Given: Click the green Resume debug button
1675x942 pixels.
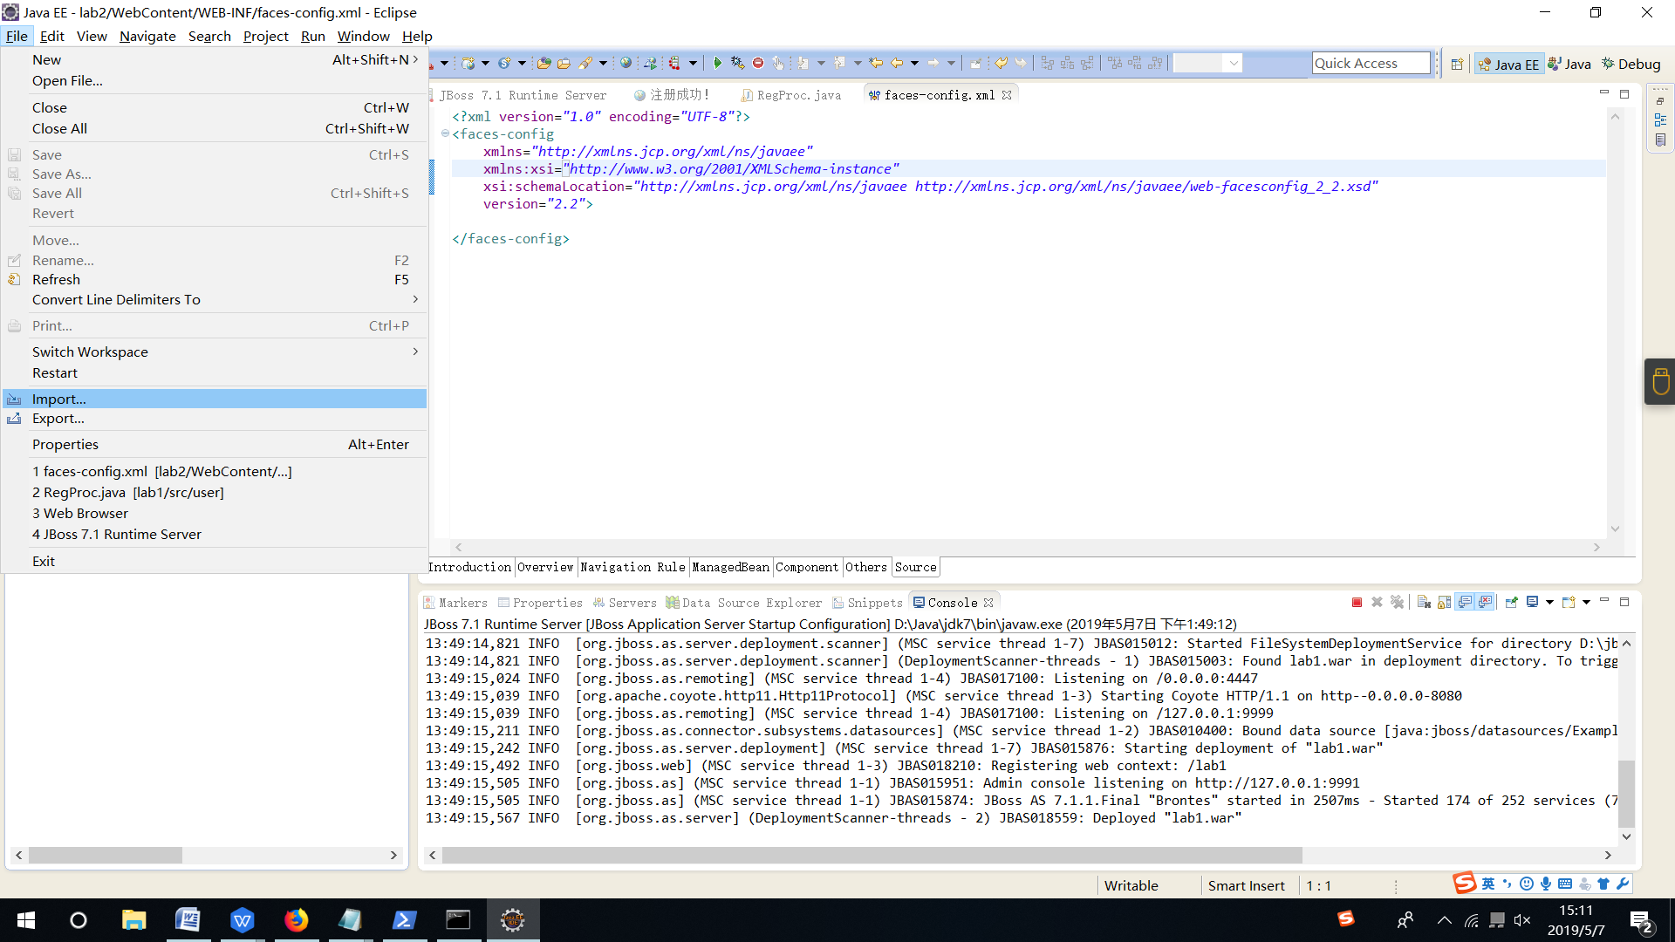Looking at the screenshot, I should coord(717,63).
